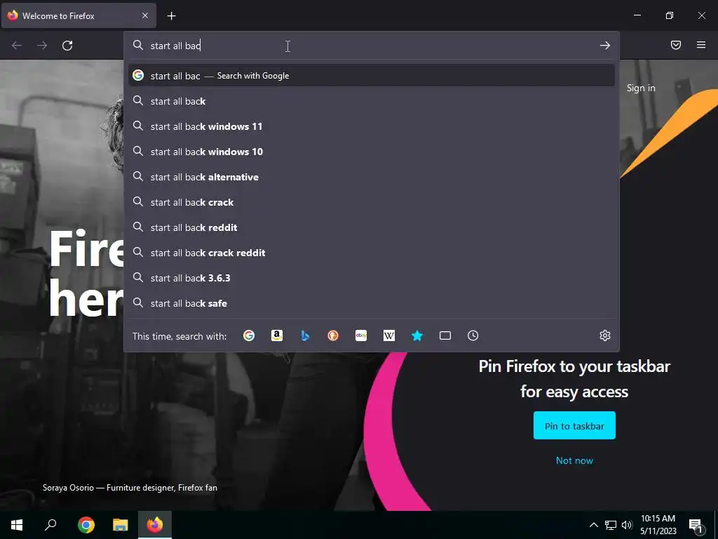Search bookmarks using the star icon
The width and height of the screenshot is (718, 539).
pos(417,336)
